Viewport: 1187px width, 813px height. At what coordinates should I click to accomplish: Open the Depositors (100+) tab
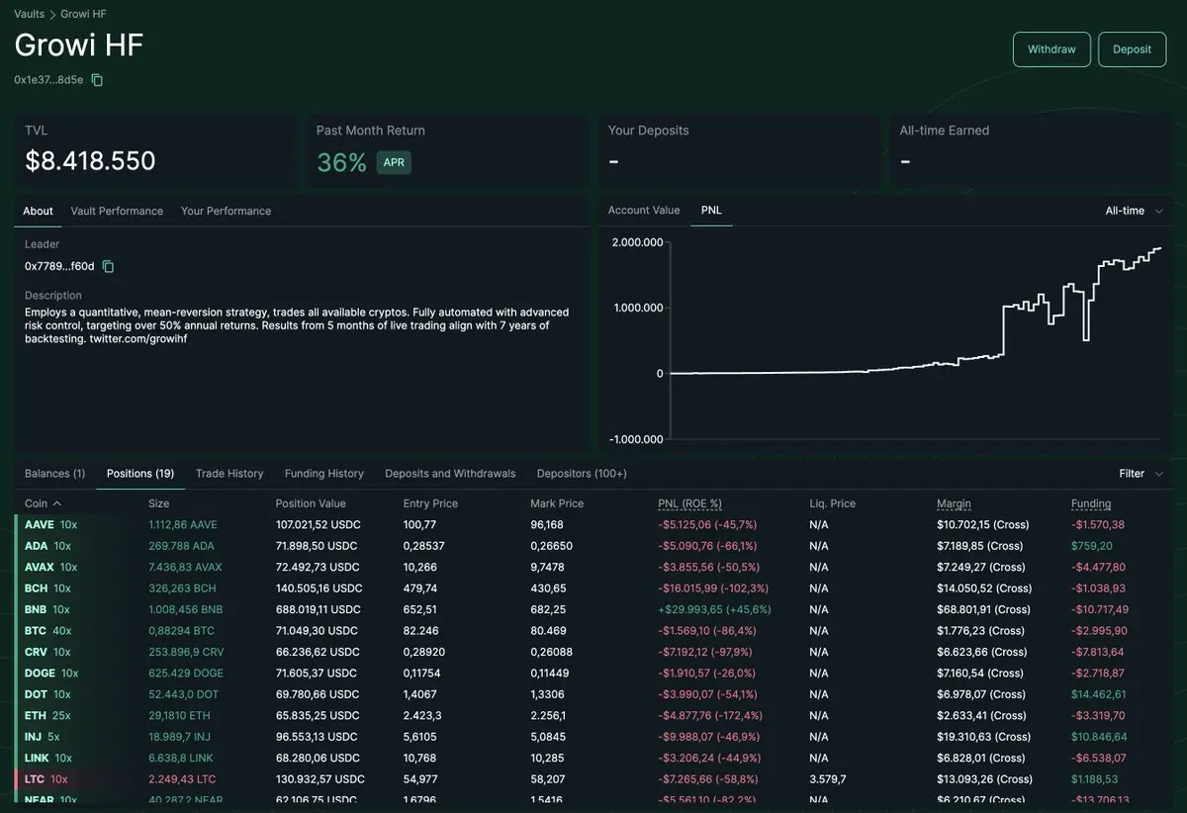click(x=582, y=474)
